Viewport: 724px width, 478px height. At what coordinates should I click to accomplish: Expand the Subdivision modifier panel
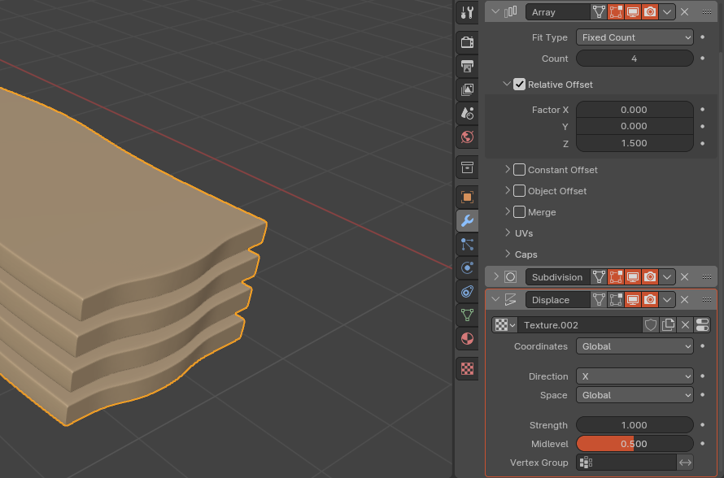click(496, 277)
